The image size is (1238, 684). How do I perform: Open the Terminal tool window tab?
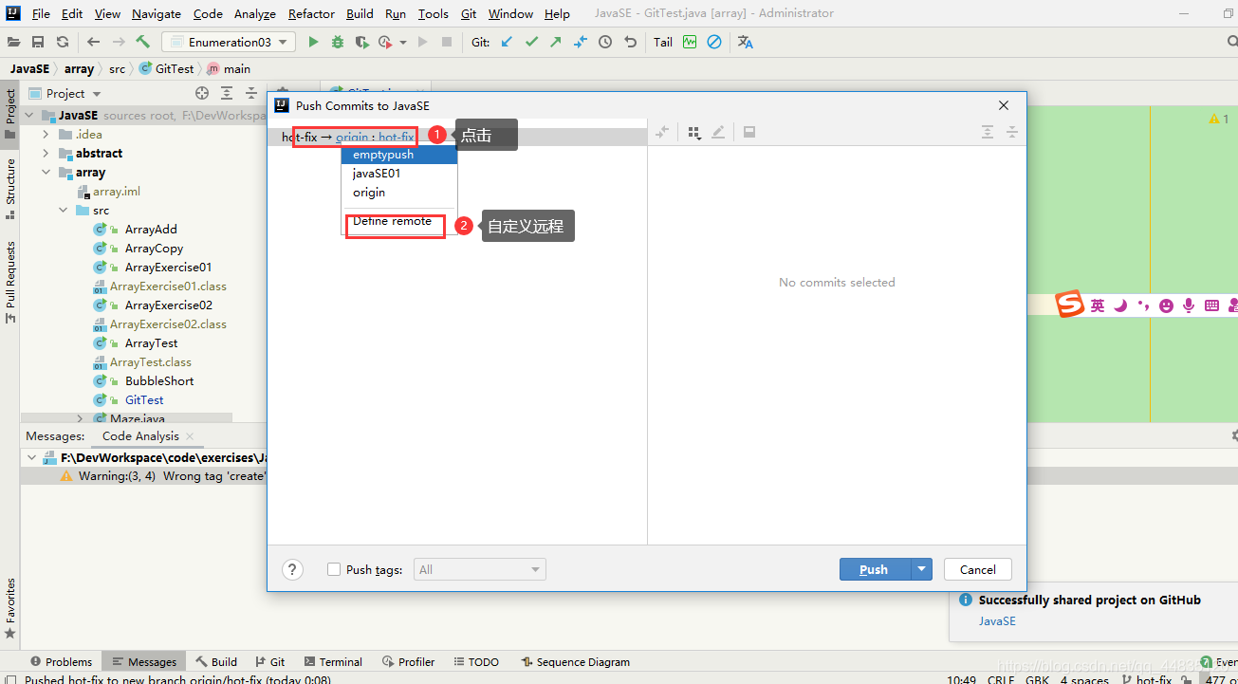pos(333,661)
